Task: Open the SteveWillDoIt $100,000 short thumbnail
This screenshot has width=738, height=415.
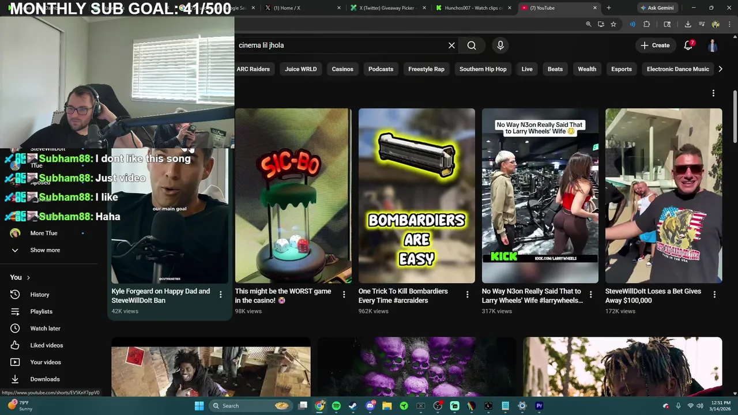Action: (x=664, y=196)
